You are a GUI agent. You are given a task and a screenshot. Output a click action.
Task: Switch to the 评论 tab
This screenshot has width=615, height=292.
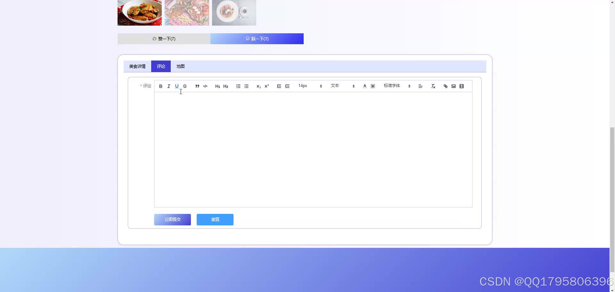point(161,66)
